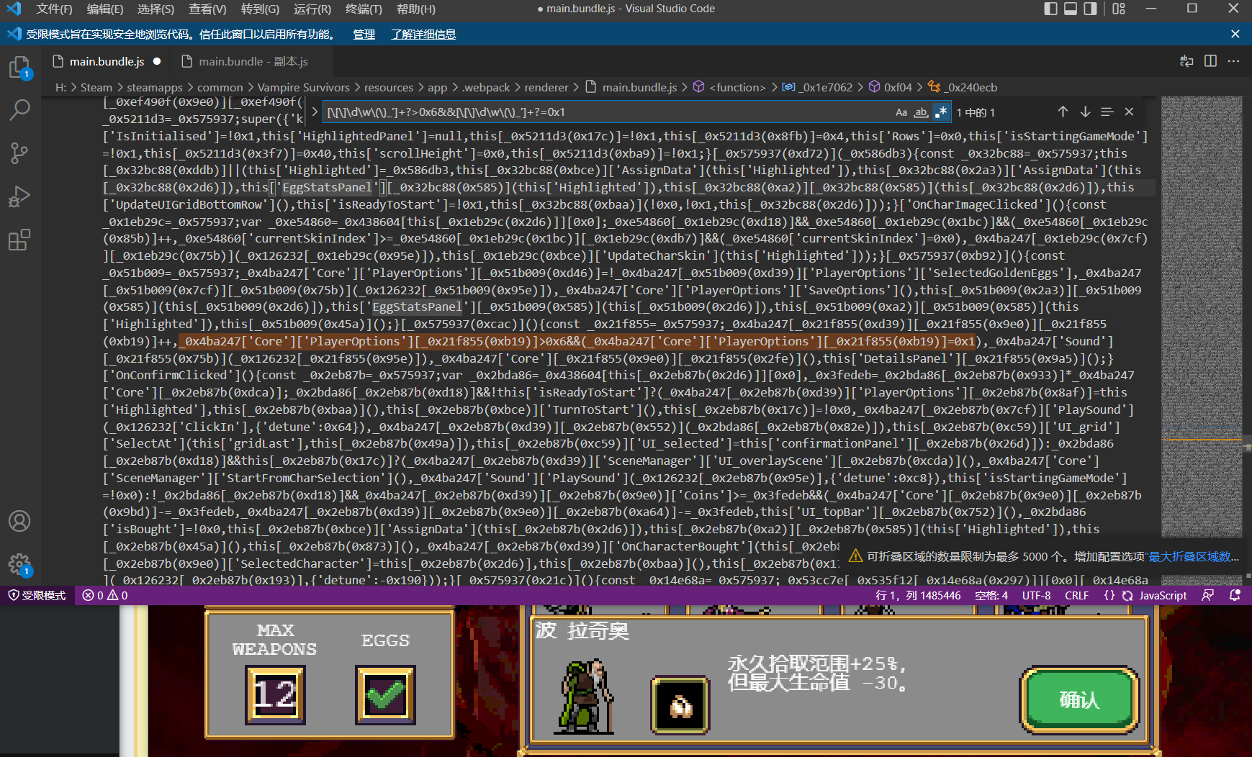Click the VS Code logo in the title bar
The width and height of the screenshot is (1252, 757).
(14, 9)
